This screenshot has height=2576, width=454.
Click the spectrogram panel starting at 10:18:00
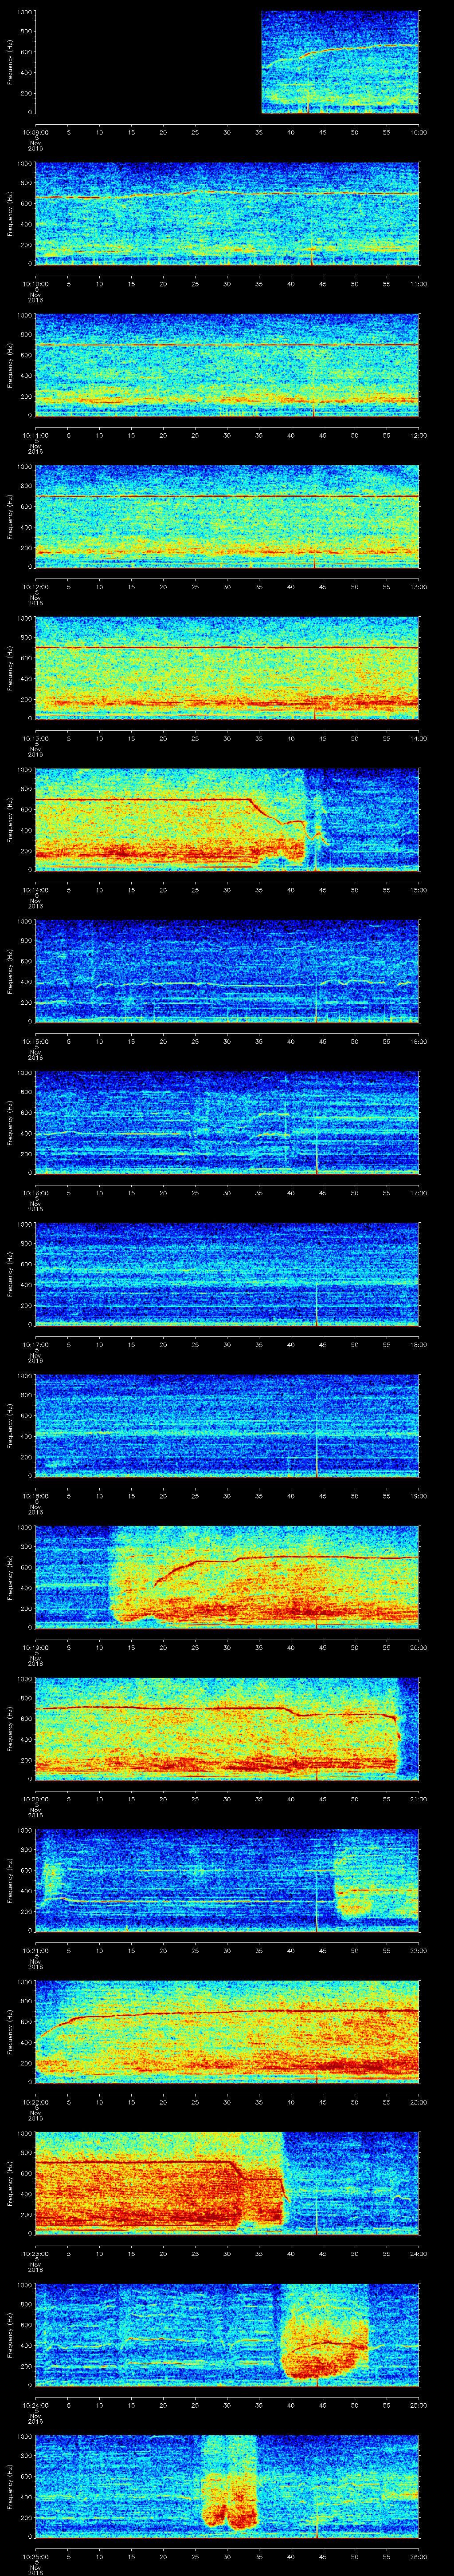(x=227, y=1427)
